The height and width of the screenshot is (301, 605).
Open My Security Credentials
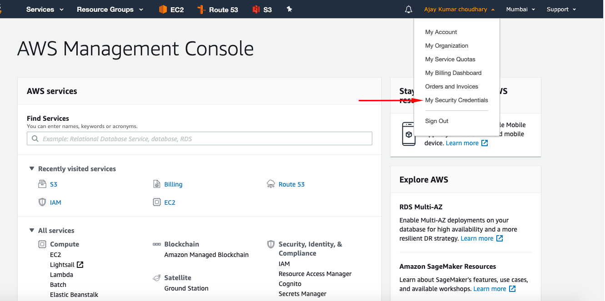click(456, 100)
